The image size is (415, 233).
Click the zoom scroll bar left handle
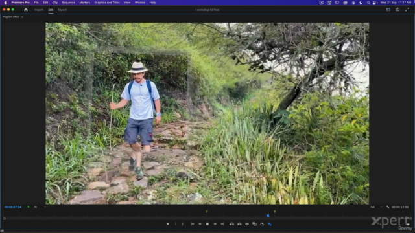point(5,219)
